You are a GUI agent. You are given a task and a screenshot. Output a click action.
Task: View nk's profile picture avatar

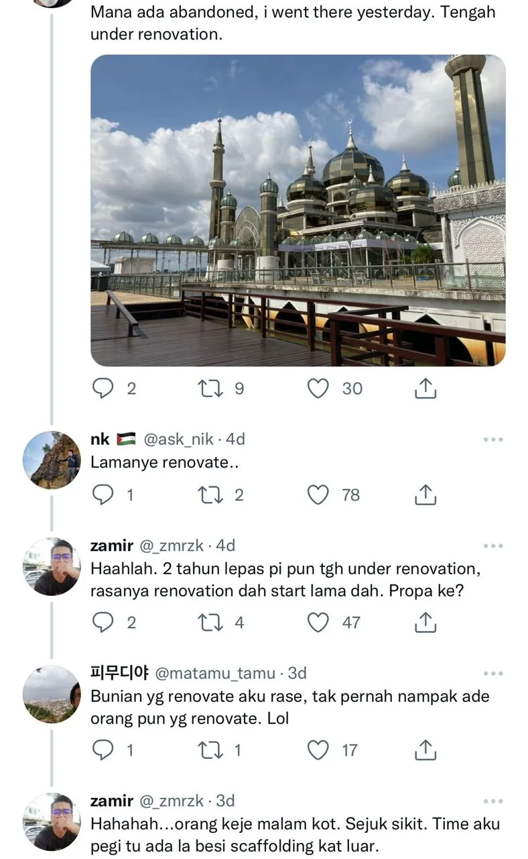[52, 460]
